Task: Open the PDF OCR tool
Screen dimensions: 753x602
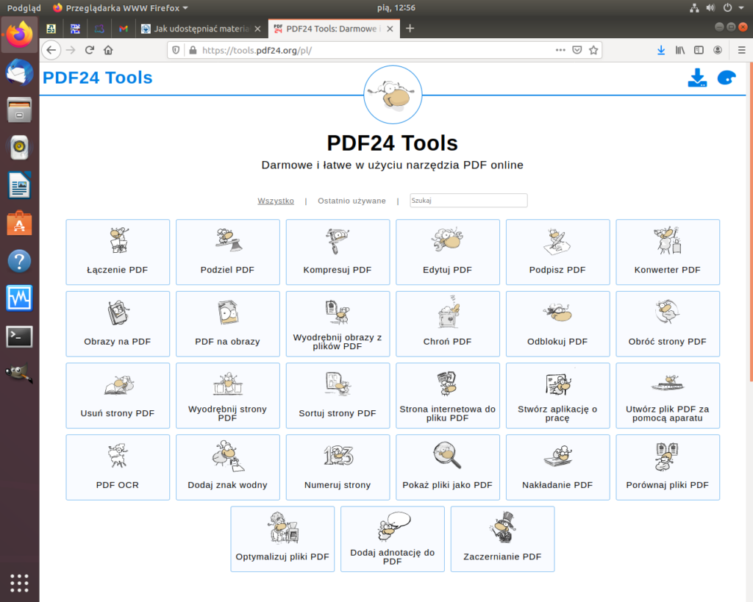Action: (118, 467)
